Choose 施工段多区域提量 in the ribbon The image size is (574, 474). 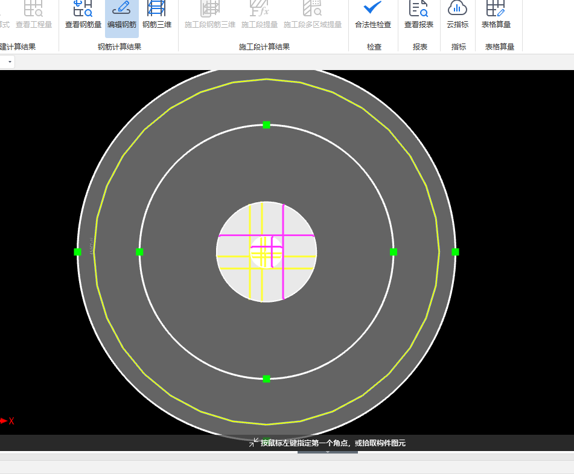click(313, 15)
